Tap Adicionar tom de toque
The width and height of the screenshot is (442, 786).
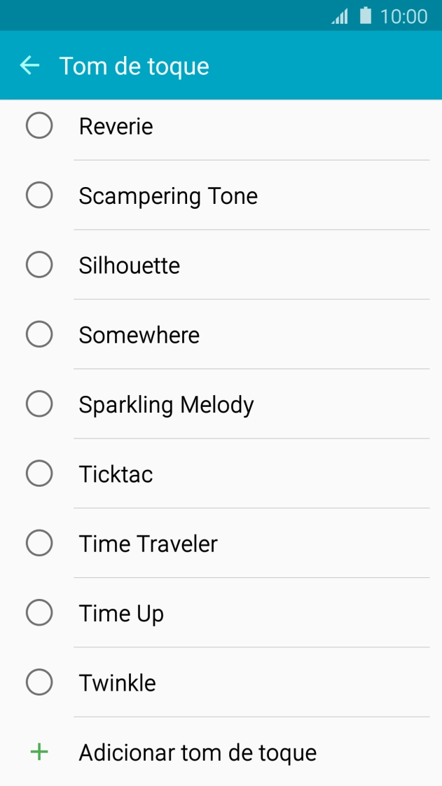(199, 752)
